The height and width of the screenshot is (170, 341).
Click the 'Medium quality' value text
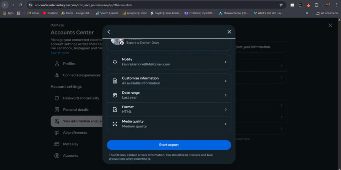134,126
